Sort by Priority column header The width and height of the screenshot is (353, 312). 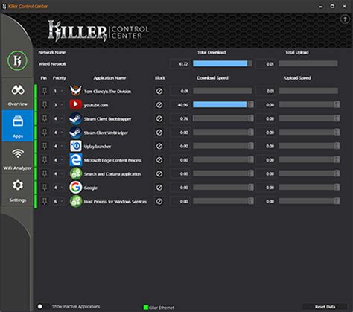click(x=60, y=78)
